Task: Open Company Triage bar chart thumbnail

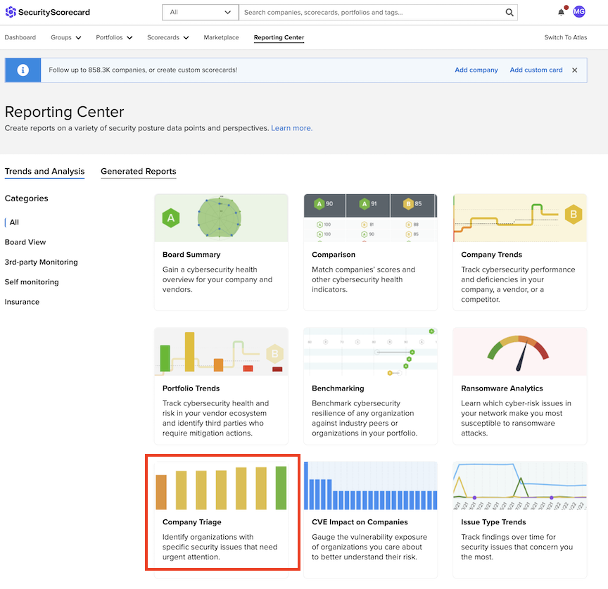Action: point(221,486)
